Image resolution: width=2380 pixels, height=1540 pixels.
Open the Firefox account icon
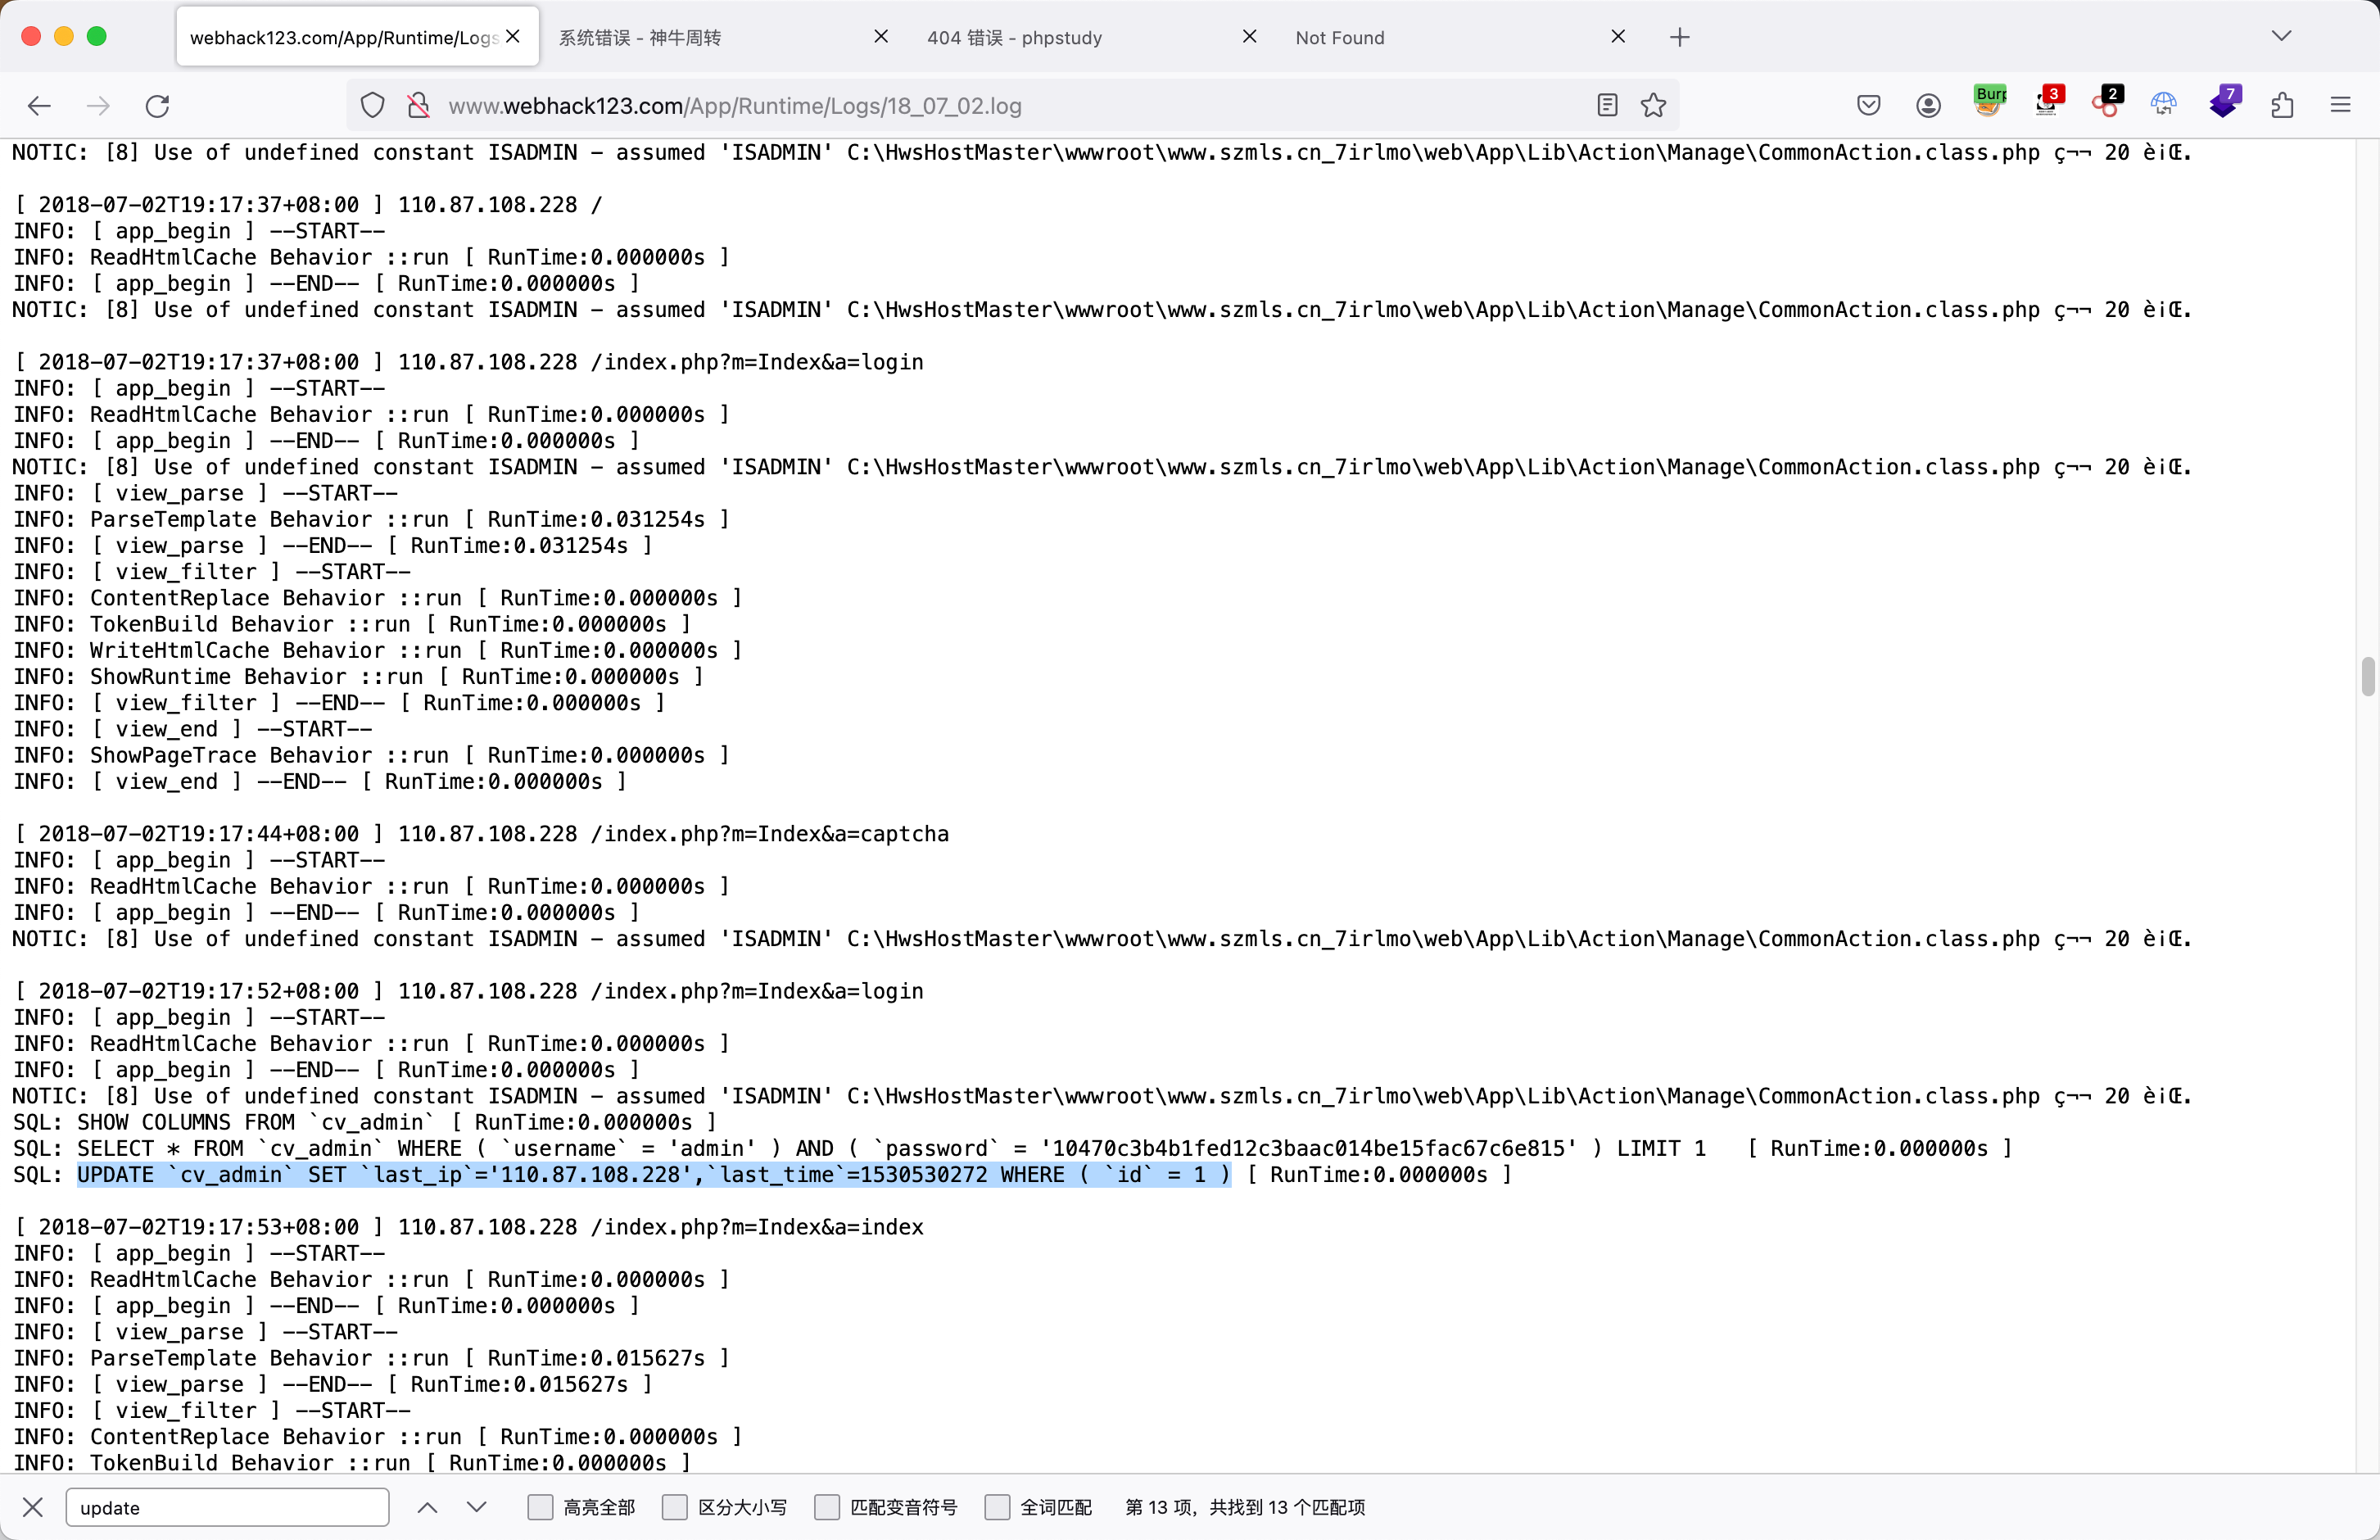click(x=1928, y=105)
